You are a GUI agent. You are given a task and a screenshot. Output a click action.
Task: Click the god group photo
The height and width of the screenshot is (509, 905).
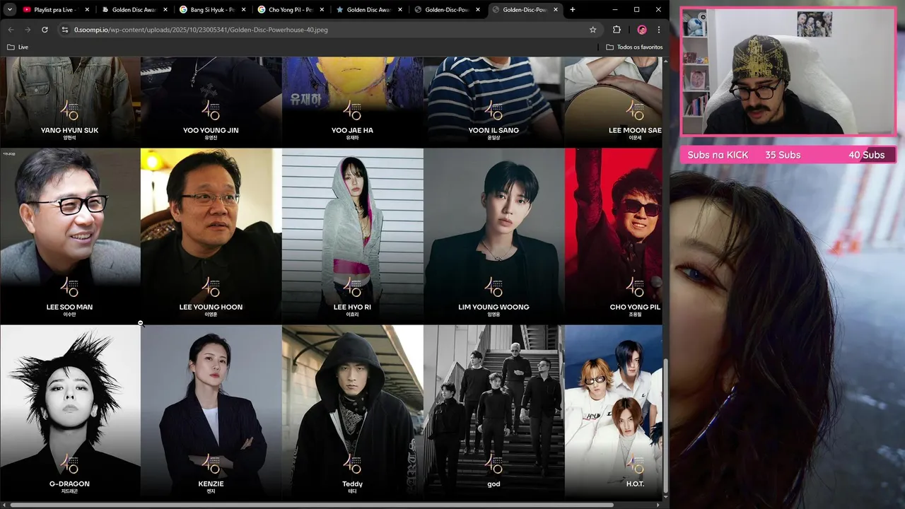click(494, 412)
